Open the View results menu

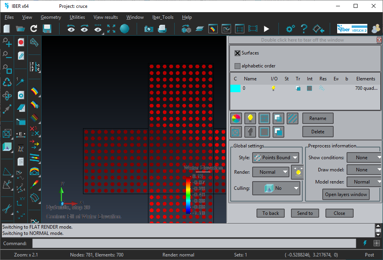[105, 17]
